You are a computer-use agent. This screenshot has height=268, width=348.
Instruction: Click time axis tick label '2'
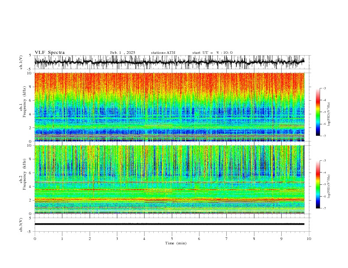90,239
